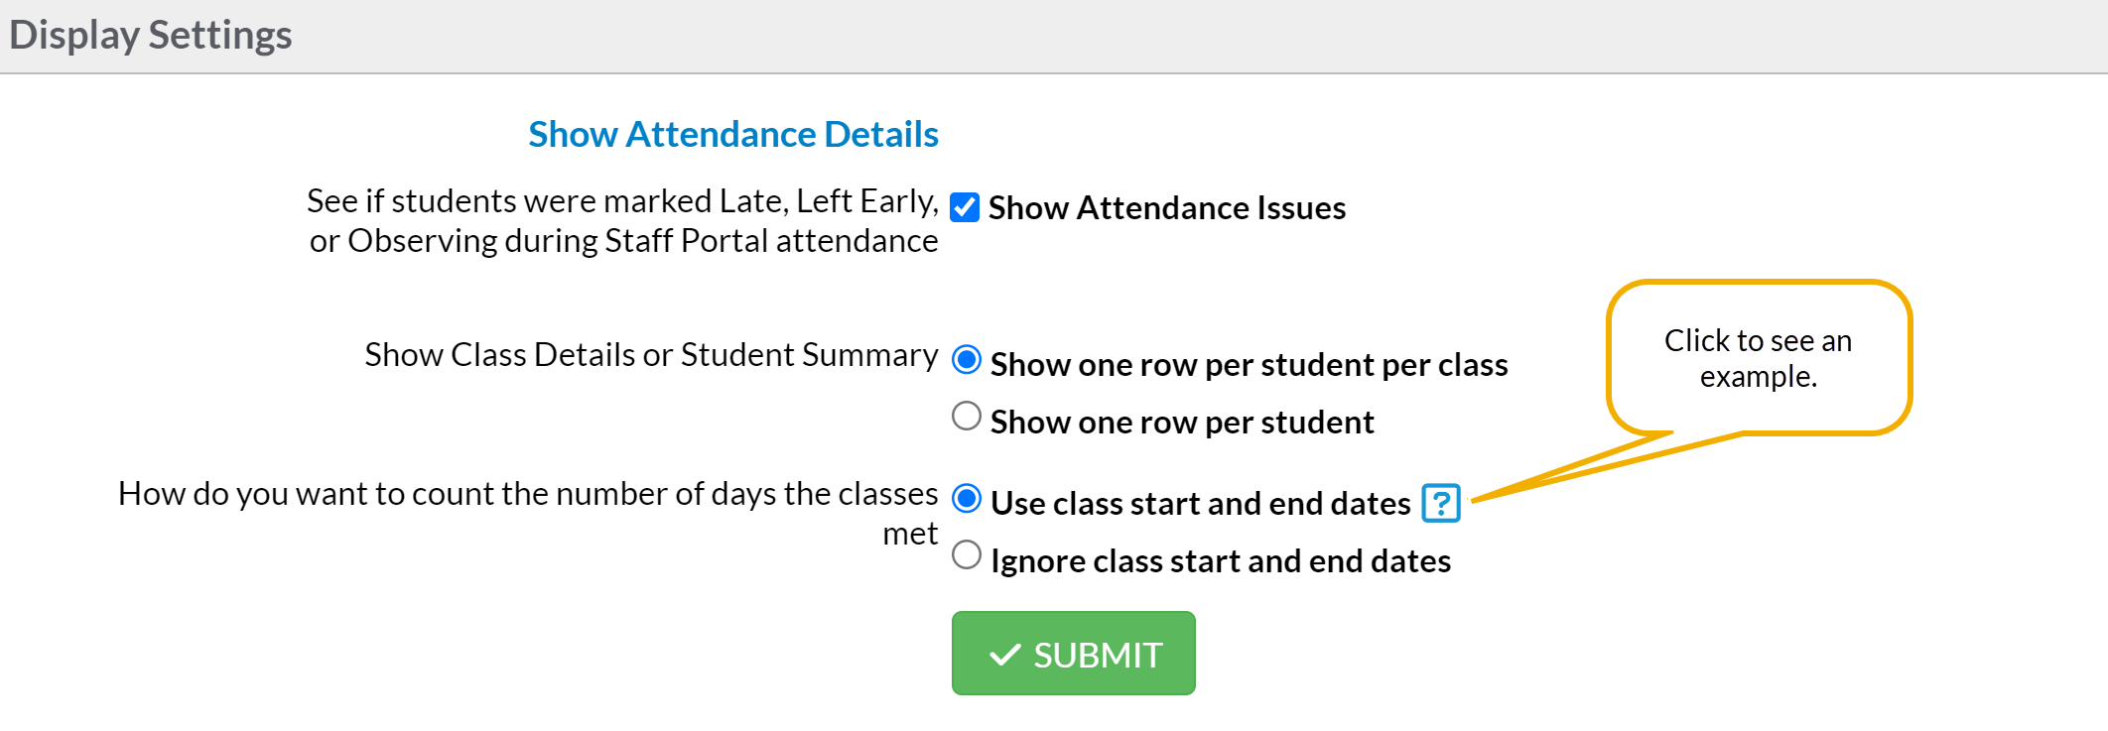Click the 'Ignore class start and end dates' label

point(1220,561)
